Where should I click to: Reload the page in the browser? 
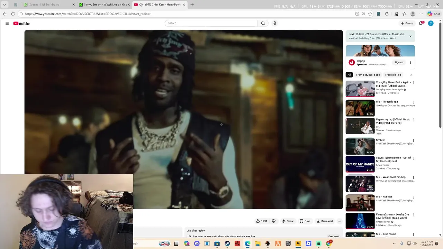click(13, 14)
